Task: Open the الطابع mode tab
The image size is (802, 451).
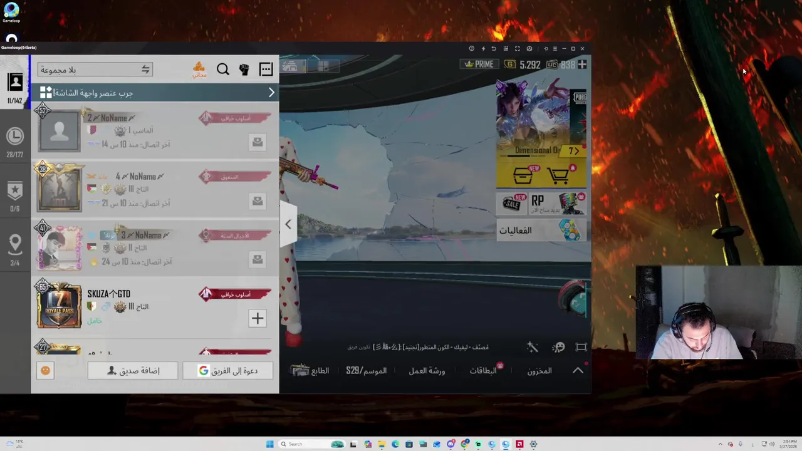Action: click(311, 371)
